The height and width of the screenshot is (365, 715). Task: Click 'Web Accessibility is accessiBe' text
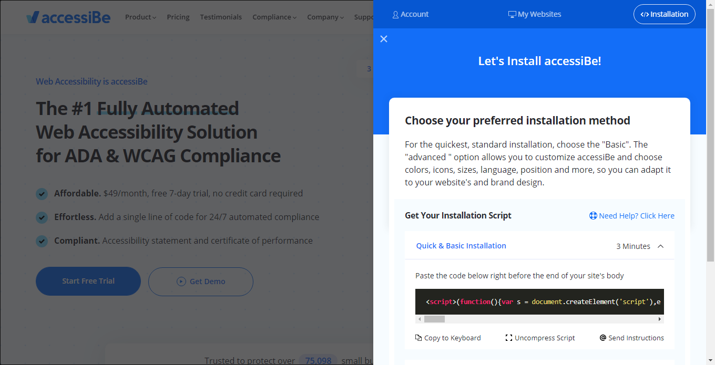tap(91, 81)
